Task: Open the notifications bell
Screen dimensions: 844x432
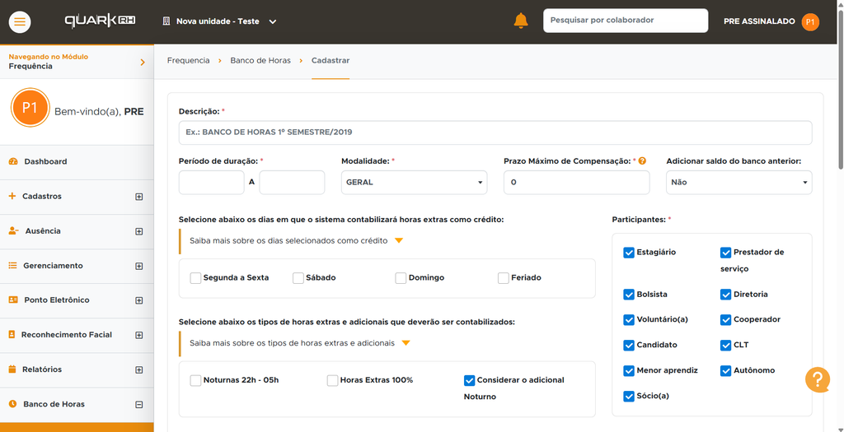Action: point(521,21)
